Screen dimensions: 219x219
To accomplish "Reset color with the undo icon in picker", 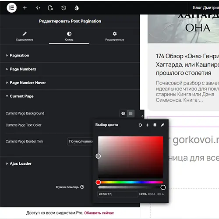I will [x=140, y=125].
